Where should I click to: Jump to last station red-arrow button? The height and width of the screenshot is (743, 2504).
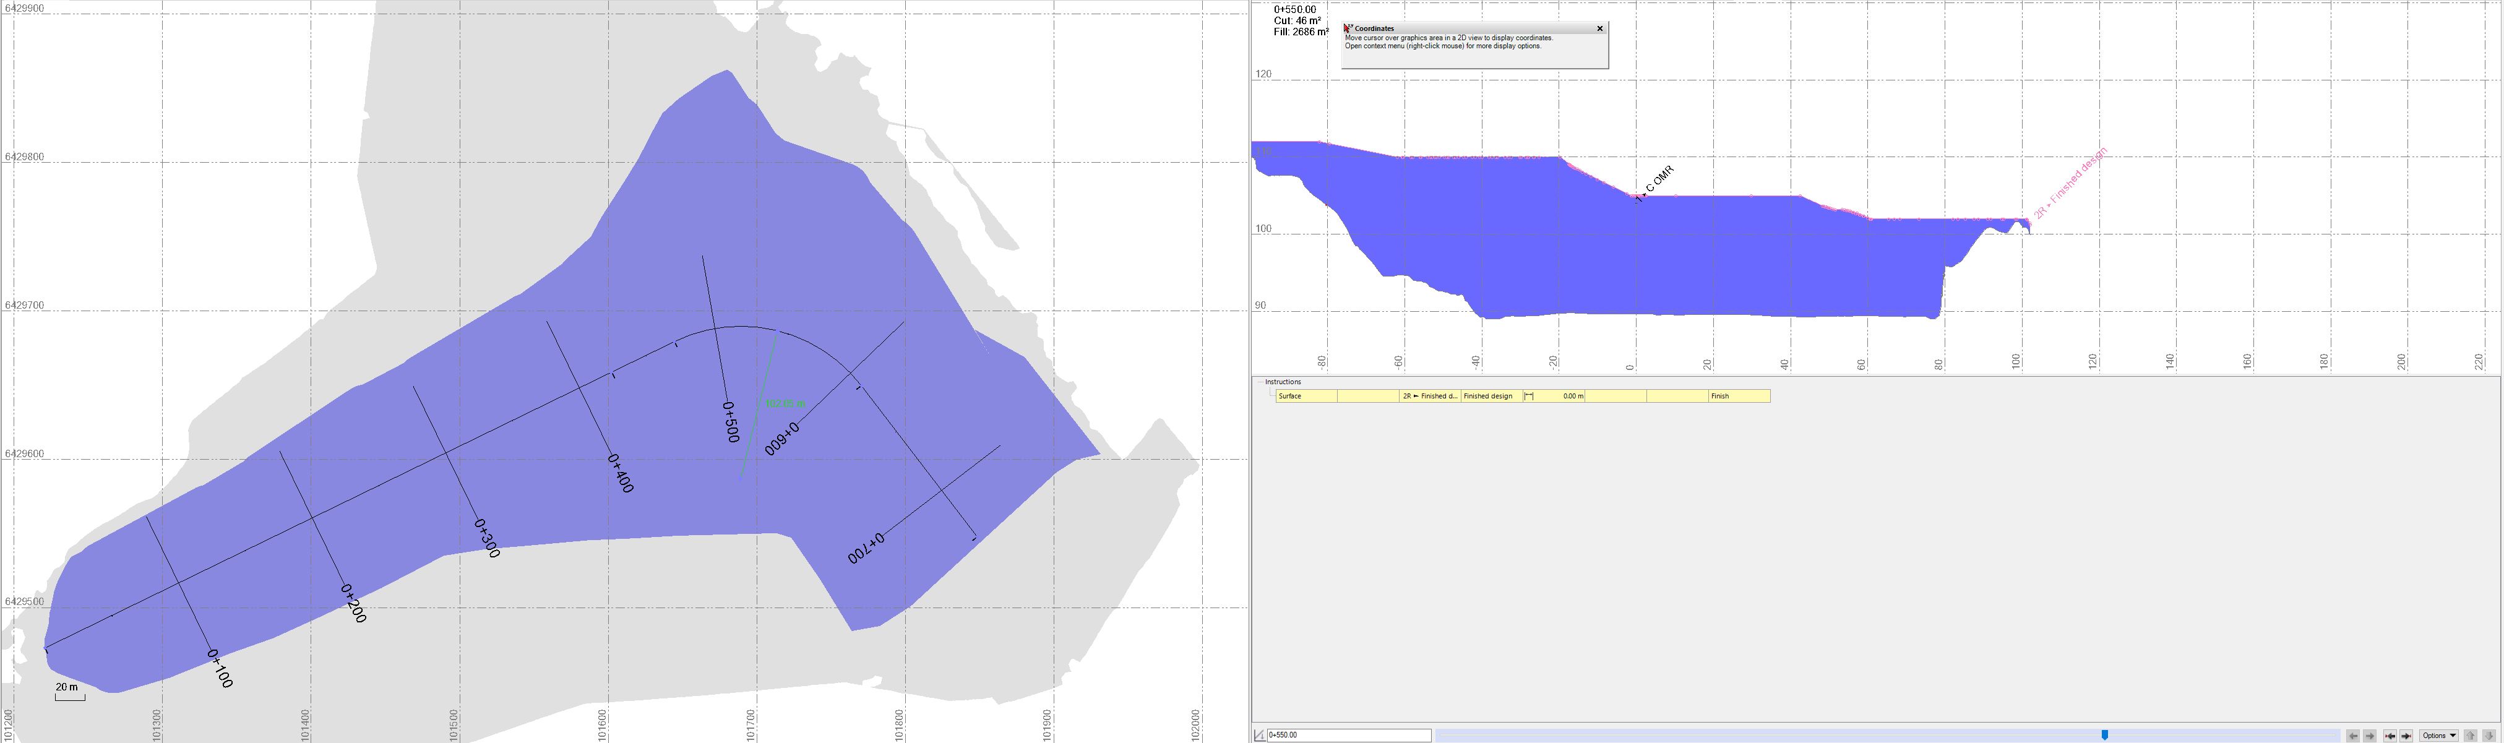[x=2407, y=736]
